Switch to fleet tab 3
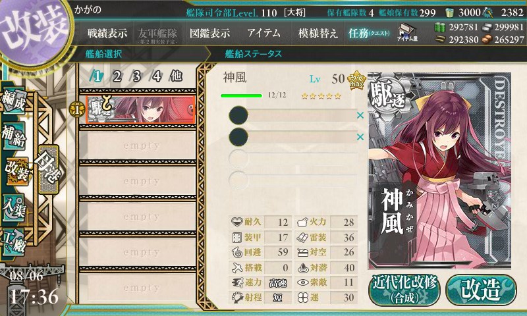 coord(136,76)
